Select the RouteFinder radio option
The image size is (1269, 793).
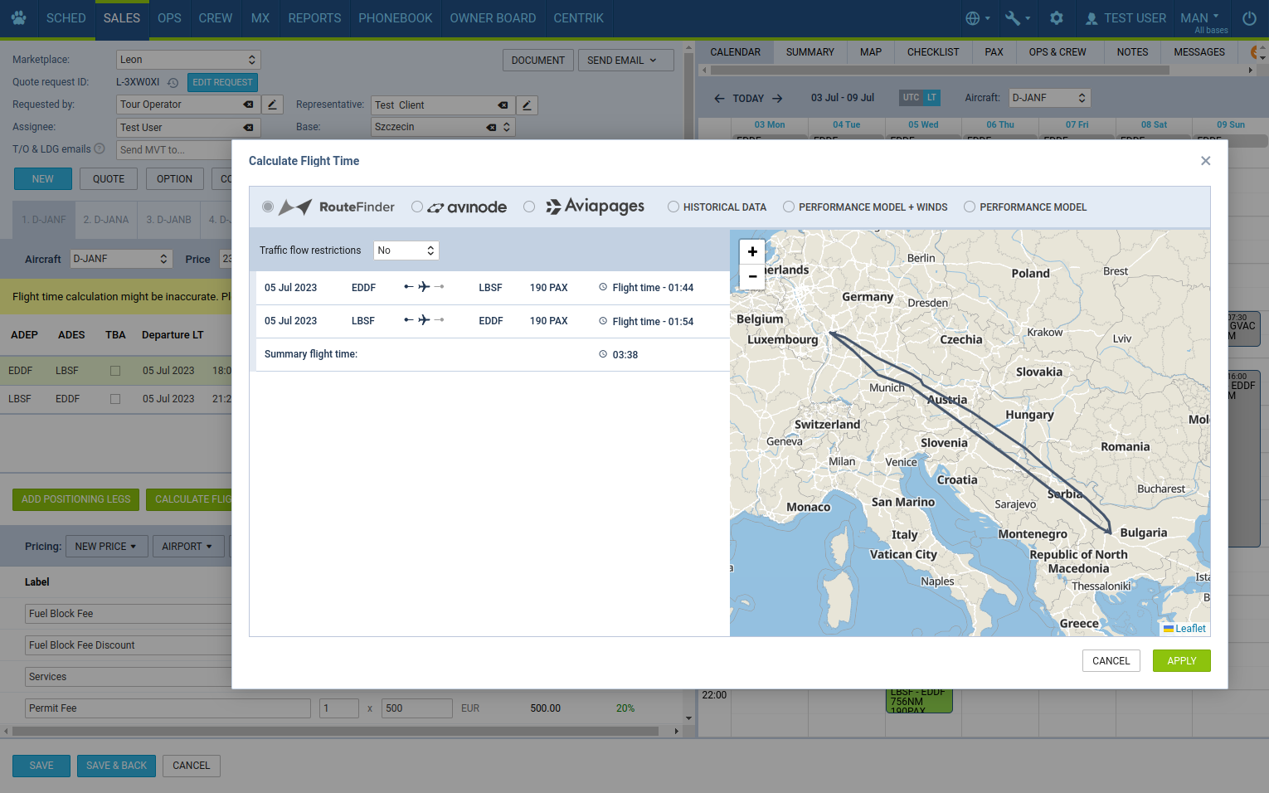pyautogui.click(x=267, y=207)
